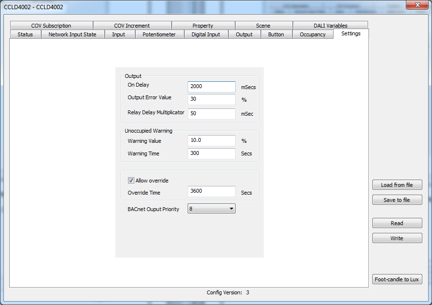The width and height of the screenshot is (432, 305).
Task: Switch to the COV Subscription tab
Action: tap(51, 26)
